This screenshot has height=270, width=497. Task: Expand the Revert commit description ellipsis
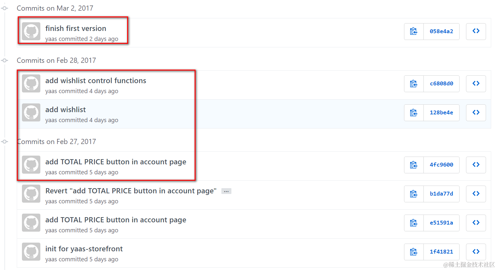[226, 191]
